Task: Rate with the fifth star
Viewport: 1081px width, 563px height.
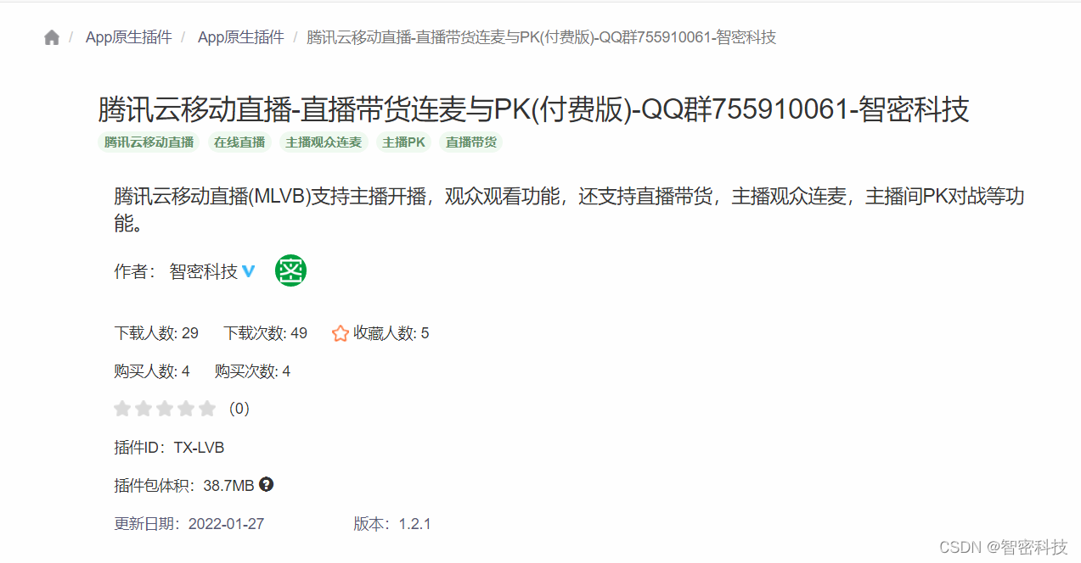Action: [x=207, y=409]
